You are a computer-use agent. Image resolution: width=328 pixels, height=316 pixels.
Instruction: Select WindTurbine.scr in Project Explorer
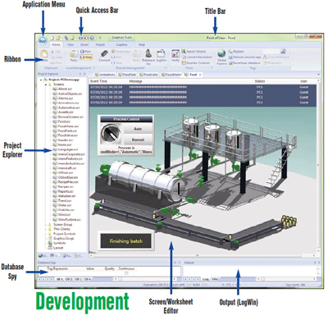(67, 220)
